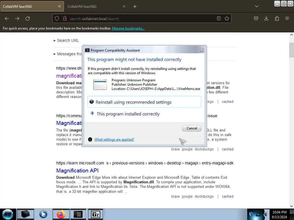Open the compatibility assistant taskbar icon

[78, 214]
